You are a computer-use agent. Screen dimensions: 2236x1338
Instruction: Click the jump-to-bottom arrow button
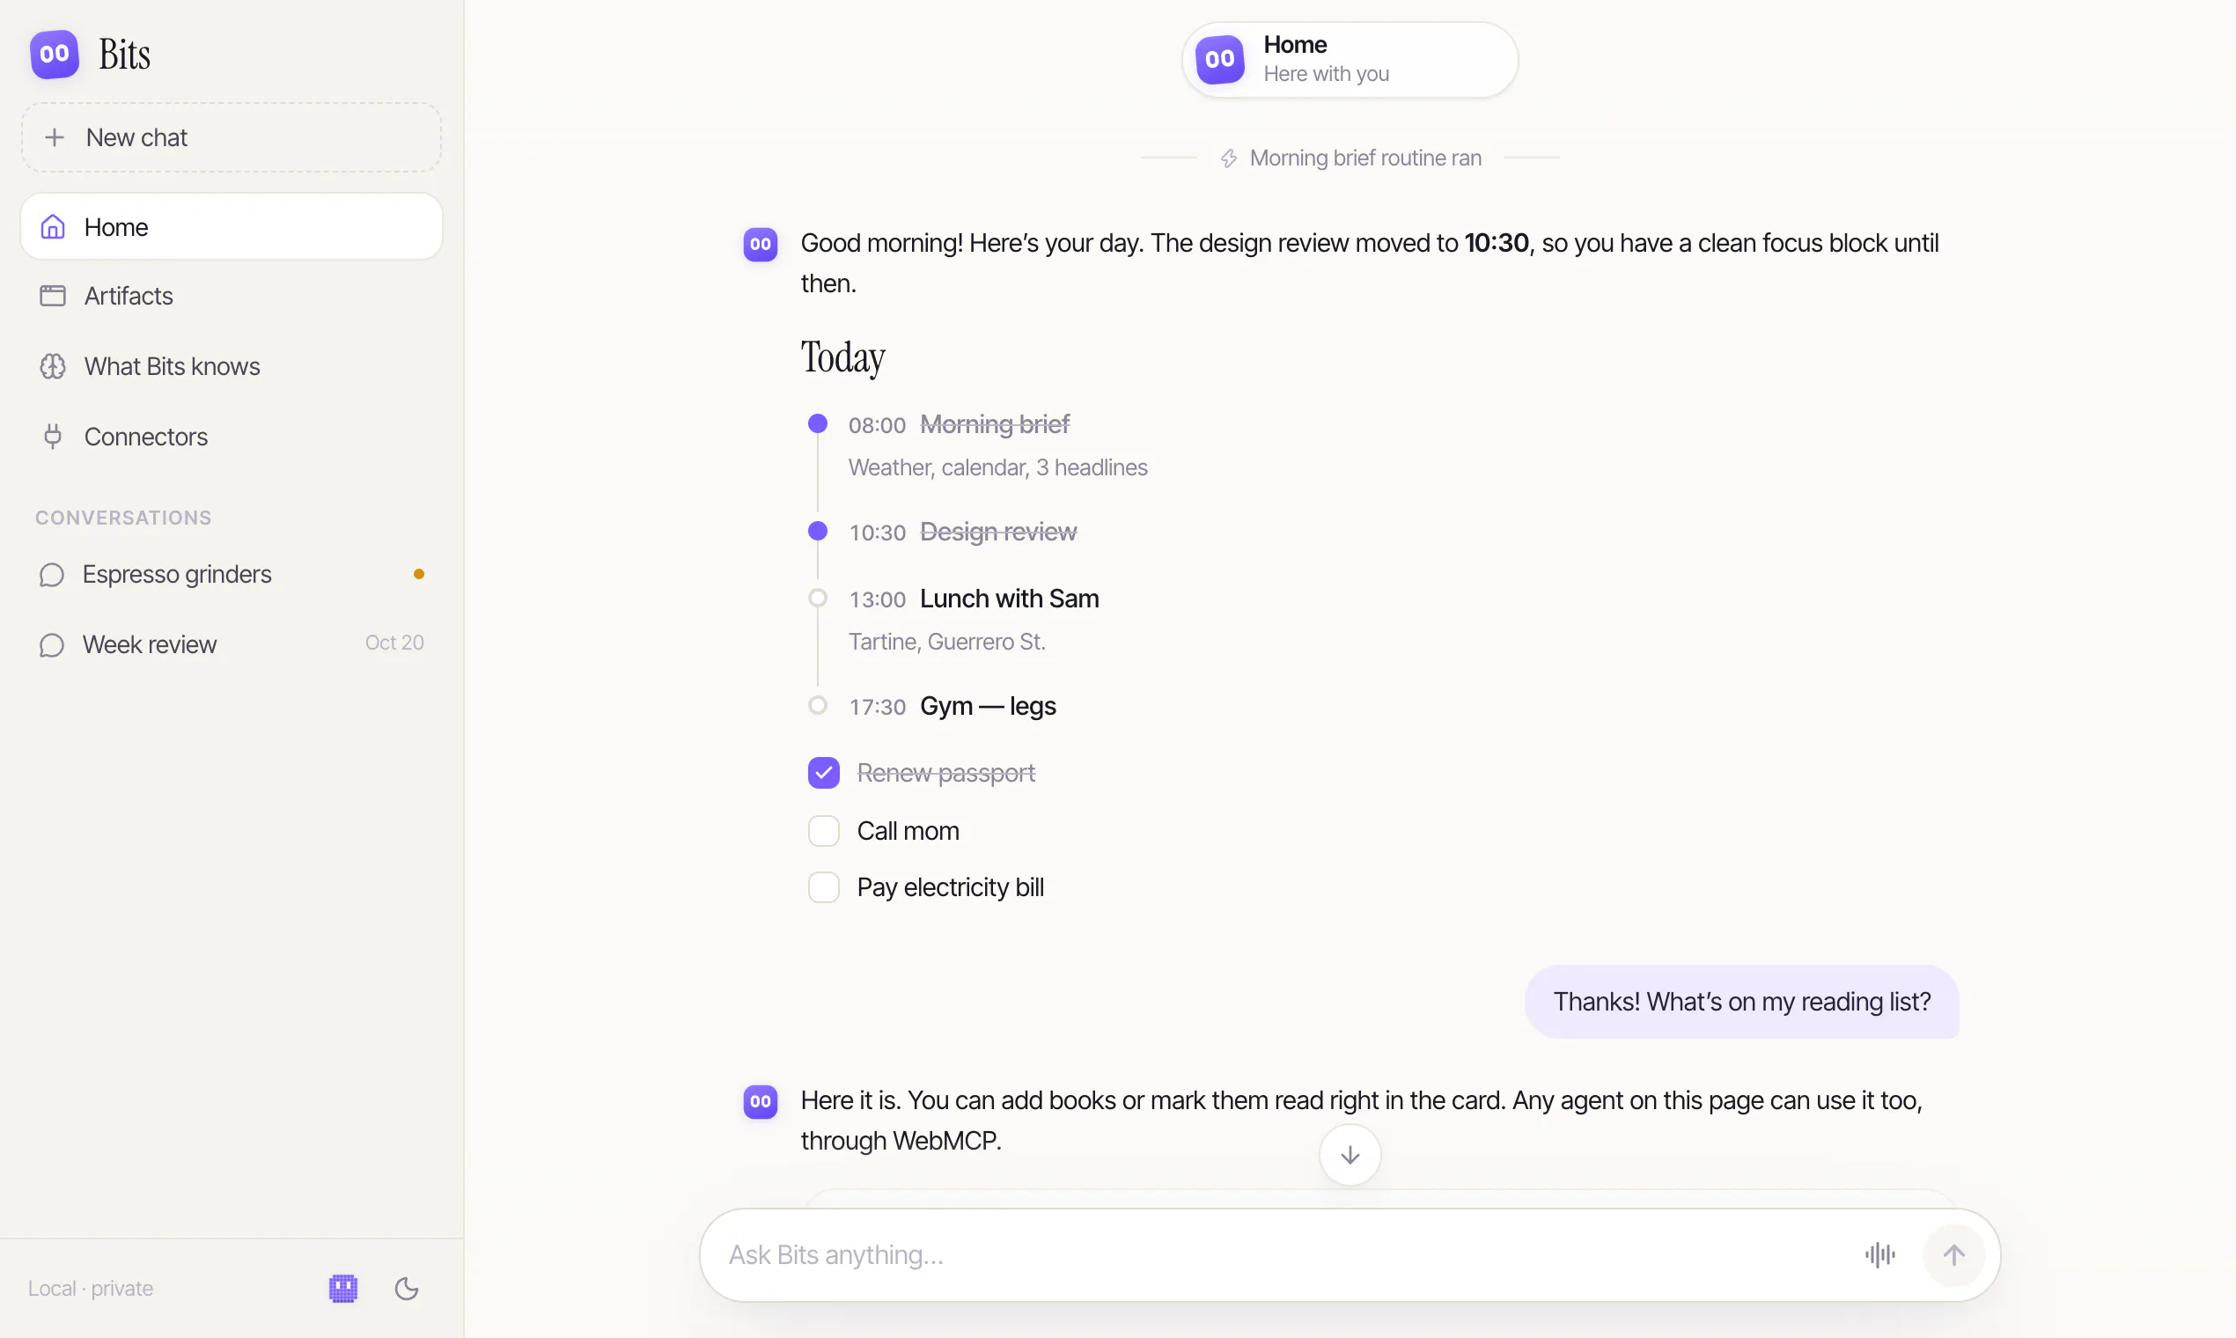pyautogui.click(x=1350, y=1154)
